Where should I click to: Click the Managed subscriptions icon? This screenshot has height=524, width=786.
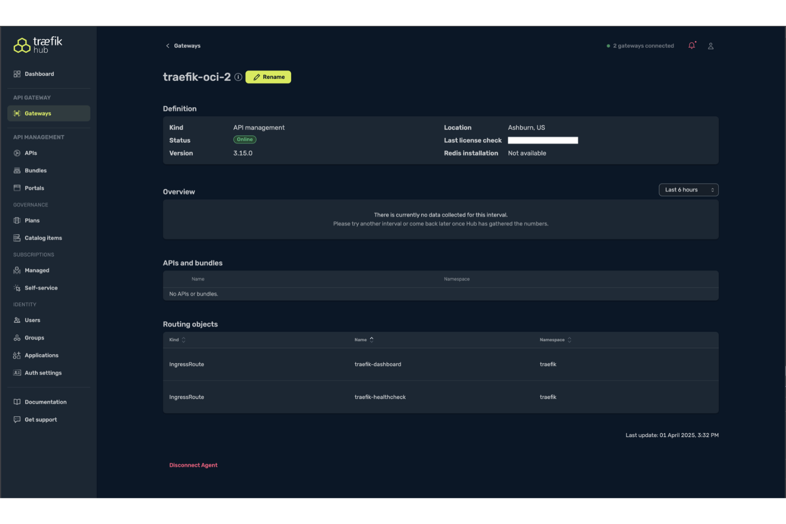pyautogui.click(x=17, y=270)
